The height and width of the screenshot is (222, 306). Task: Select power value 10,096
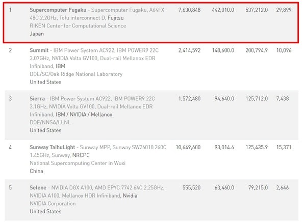click(x=284, y=50)
